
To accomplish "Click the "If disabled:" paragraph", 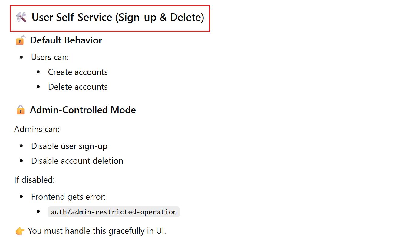I will pos(35,180).
